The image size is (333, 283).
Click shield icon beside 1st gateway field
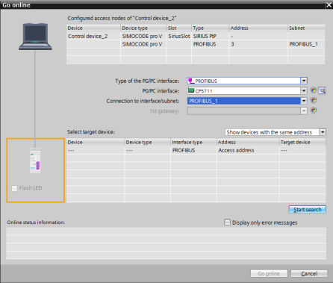(x=314, y=111)
